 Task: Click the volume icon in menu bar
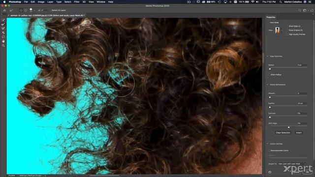point(257,2)
